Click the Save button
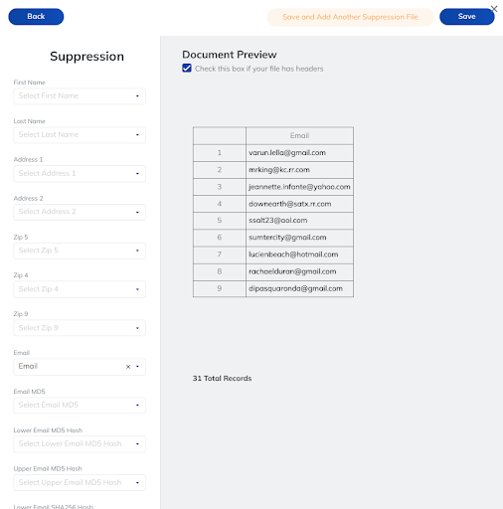 (x=467, y=17)
